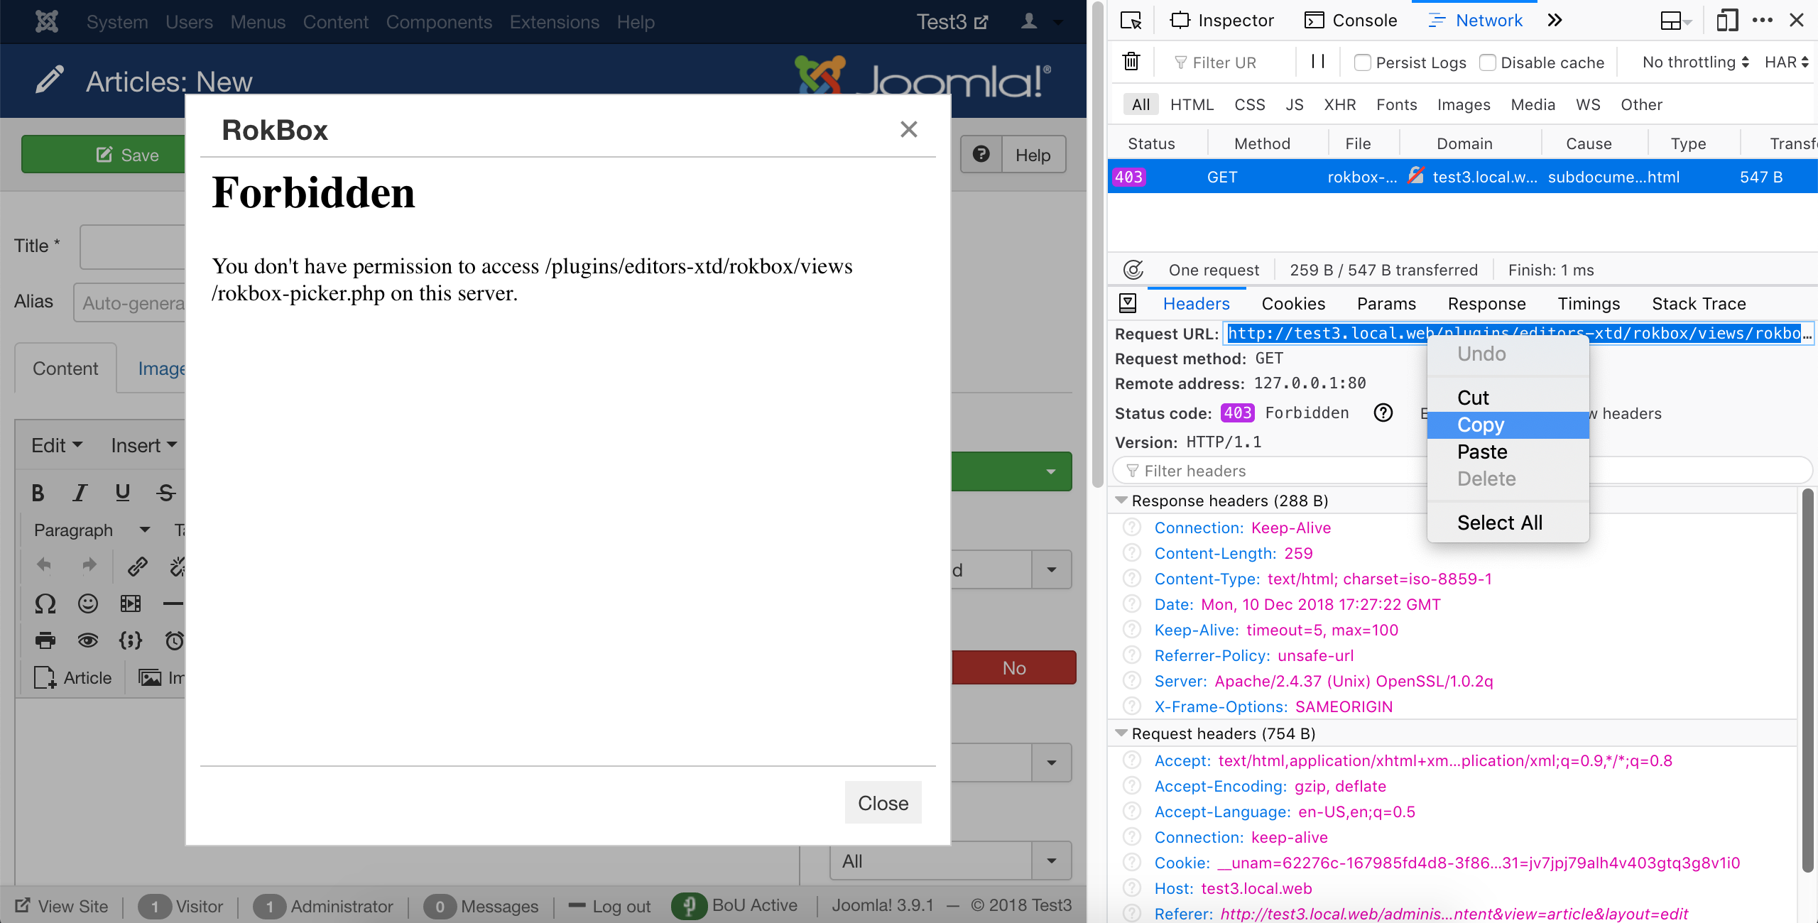Filter network requests by CSS
1818x923 pixels.
tap(1250, 104)
